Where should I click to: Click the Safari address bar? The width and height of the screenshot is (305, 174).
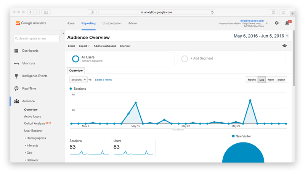[157, 12]
